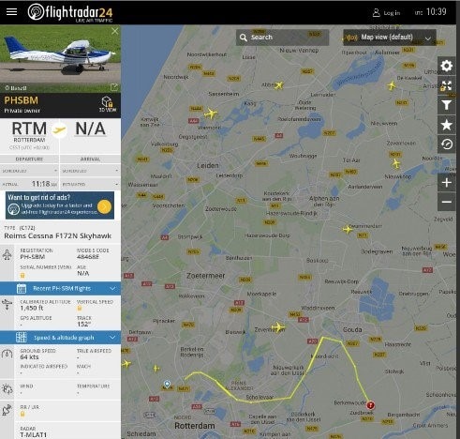Screen dimensions: 460x439
Task: Open the 3D view cube icon
Action: tap(108, 104)
